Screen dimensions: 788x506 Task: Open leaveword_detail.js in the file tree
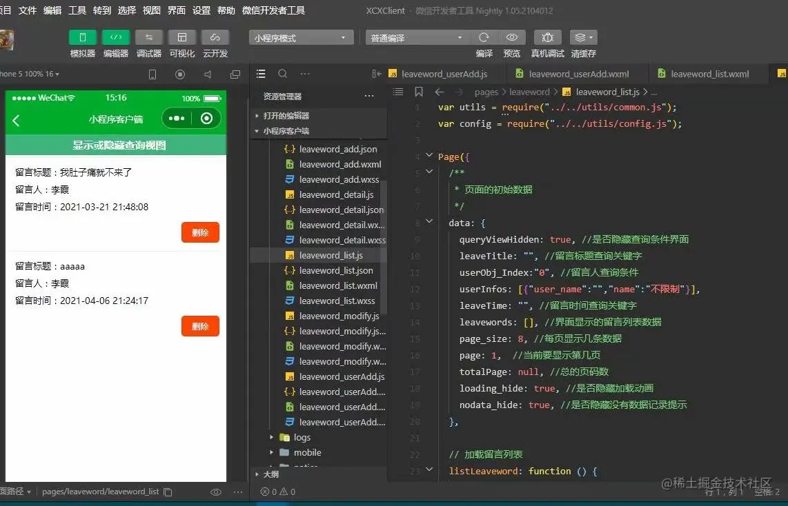336,195
